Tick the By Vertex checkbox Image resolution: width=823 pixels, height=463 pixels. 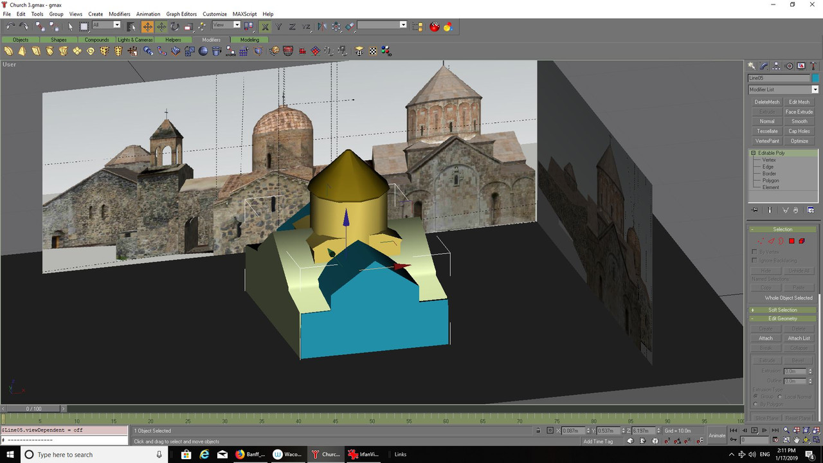755,251
